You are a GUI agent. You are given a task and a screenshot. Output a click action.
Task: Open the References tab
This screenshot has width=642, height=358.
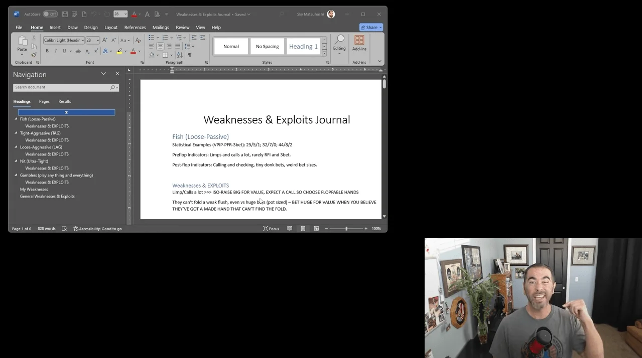pyautogui.click(x=135, y=28)
